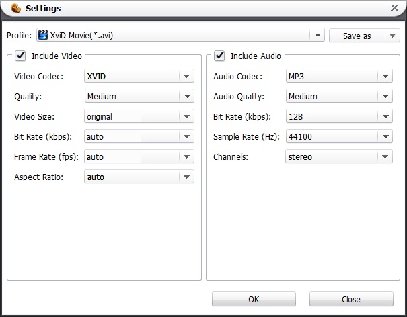Open the Aspect Ratio auto dropdown
Image resolution: width=407 pixels, height=317 pixels.
(x=139, y=177)
